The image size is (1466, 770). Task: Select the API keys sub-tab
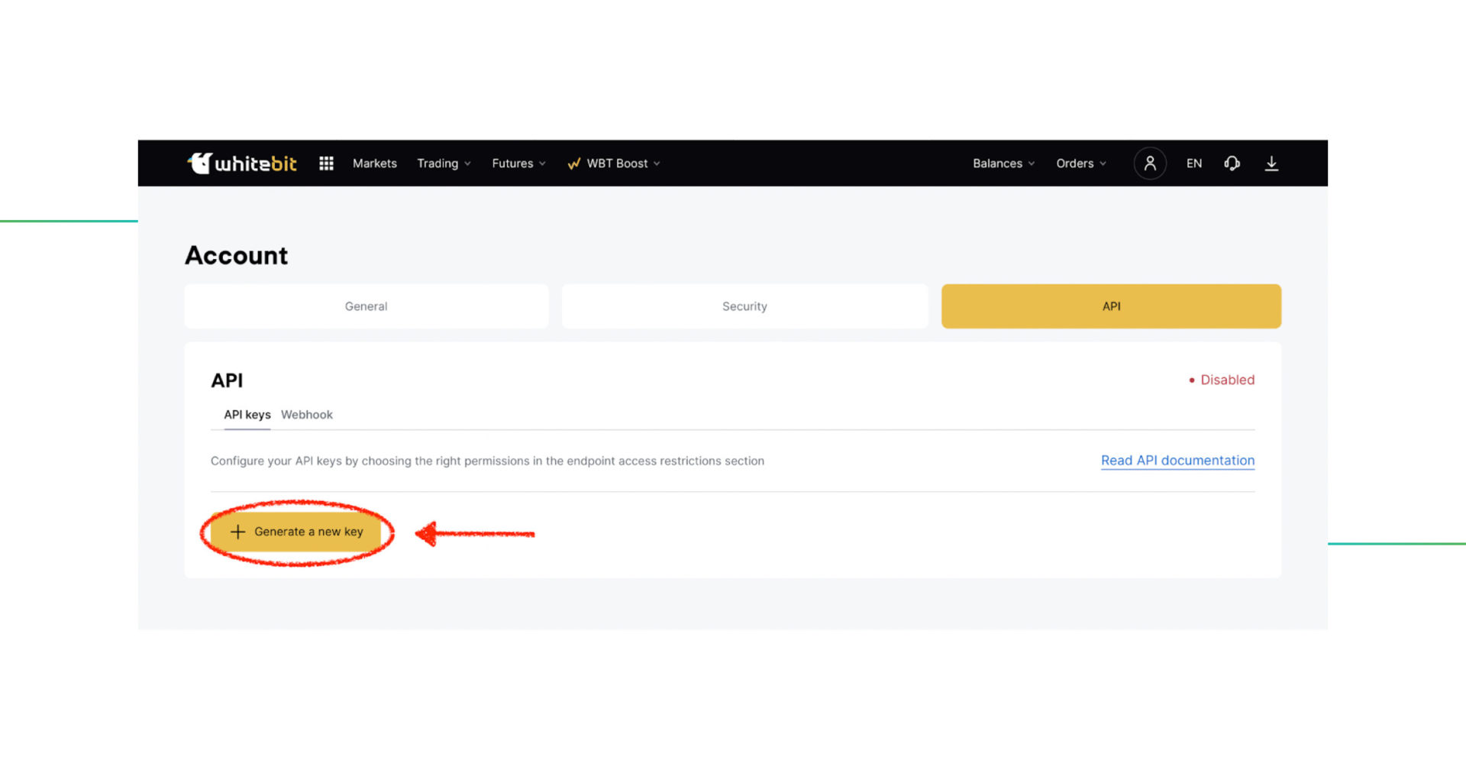tap(247, 415)
